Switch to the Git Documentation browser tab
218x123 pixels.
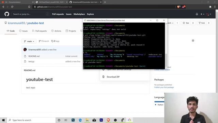coord(17,2)
